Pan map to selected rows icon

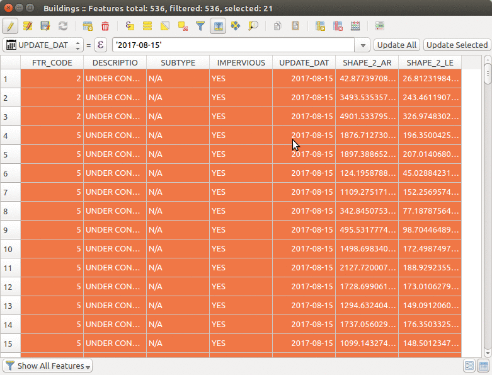coord(236,26)
